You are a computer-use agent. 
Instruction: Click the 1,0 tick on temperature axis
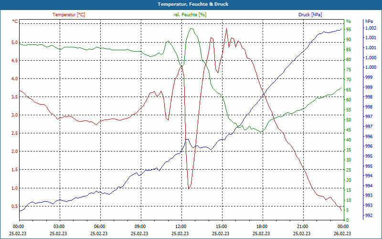(15, 188)
